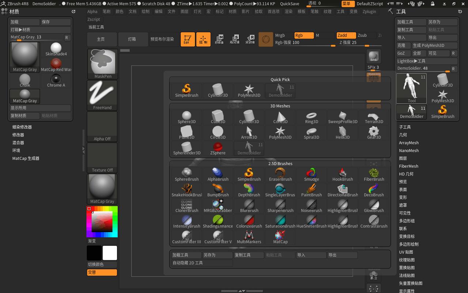The height and width of the screenshot is (293, 468).
Task: Click the QuickSave button
Action: point(290,4)
